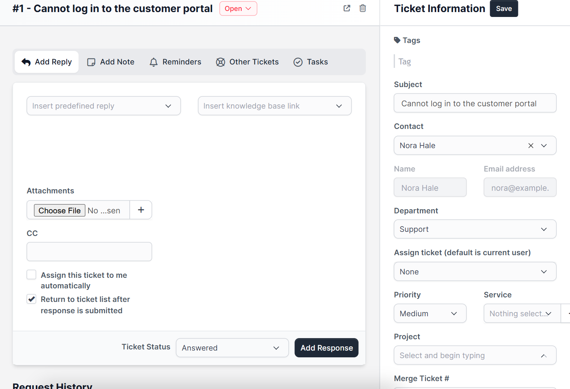Image resolution: width=570 pixels, height=389 pixels.
Task: Click the Attachments label
Action: click(x=51, y=191)
